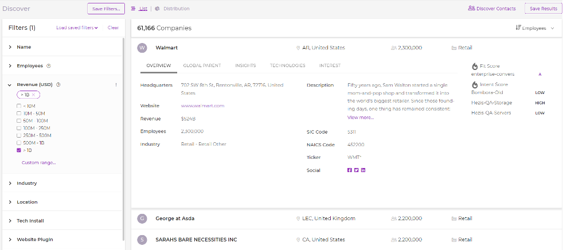Click the sort order icon beside Employees
563x250 pixels.
[518, 28]
